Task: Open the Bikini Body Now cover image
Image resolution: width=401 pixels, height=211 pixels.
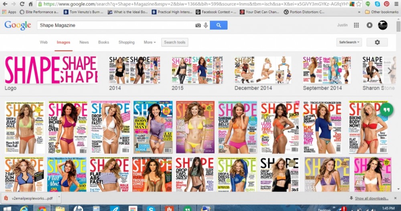Action: click(x=368, y=127)
